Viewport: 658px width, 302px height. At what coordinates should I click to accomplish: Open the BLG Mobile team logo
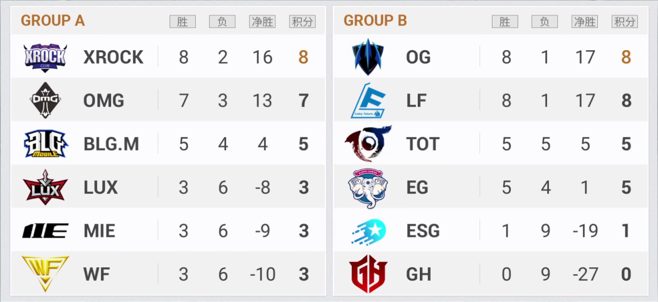tap(46, 143)
